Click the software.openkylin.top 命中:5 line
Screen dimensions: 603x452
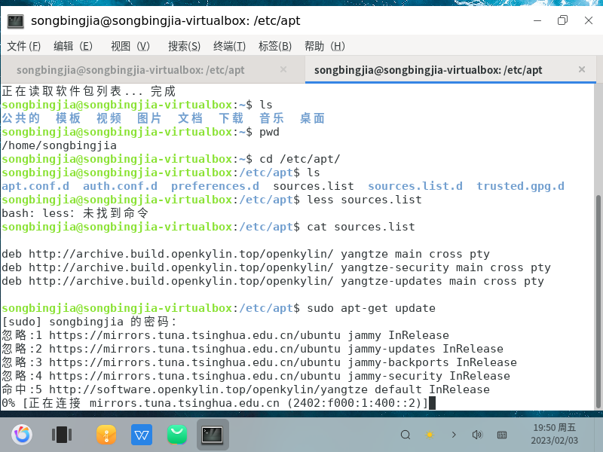pyautogui.click(x=246, y=389)
